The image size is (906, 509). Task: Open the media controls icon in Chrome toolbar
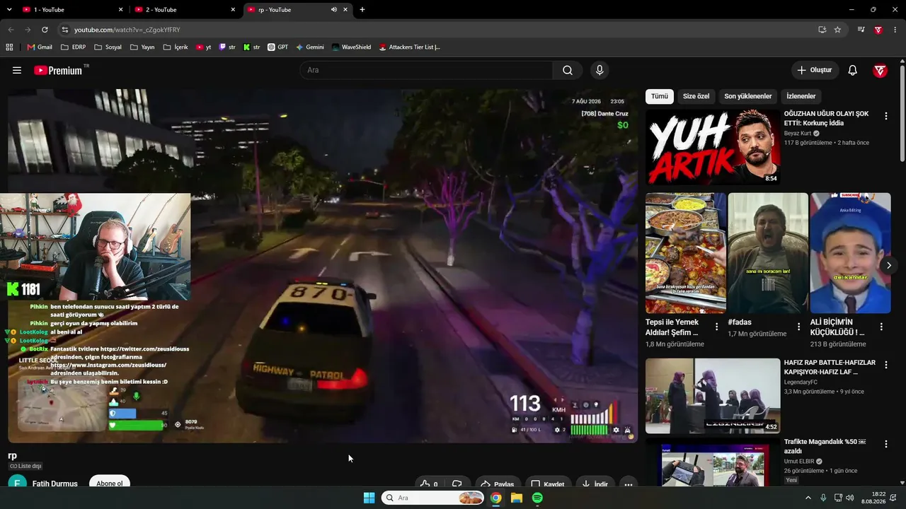point(861,30)
